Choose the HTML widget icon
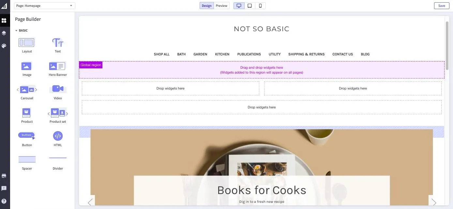The width and height of the screenshot is (453, 209). click(x=58, y=136)
